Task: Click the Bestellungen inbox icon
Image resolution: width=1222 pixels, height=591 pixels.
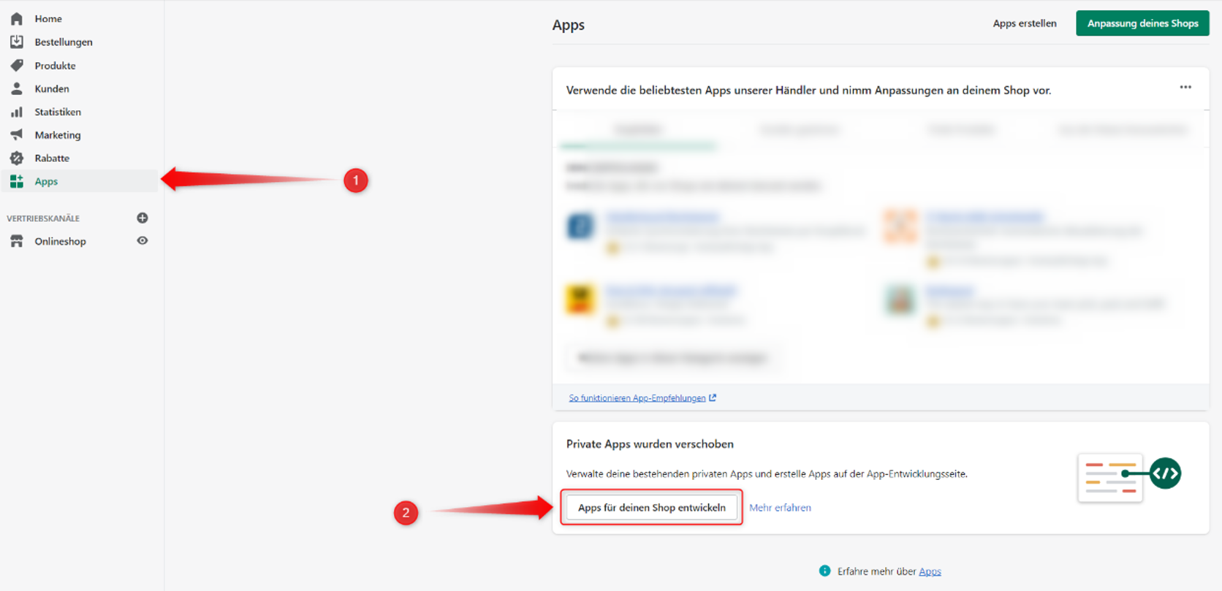Action: tap(17, 42)
